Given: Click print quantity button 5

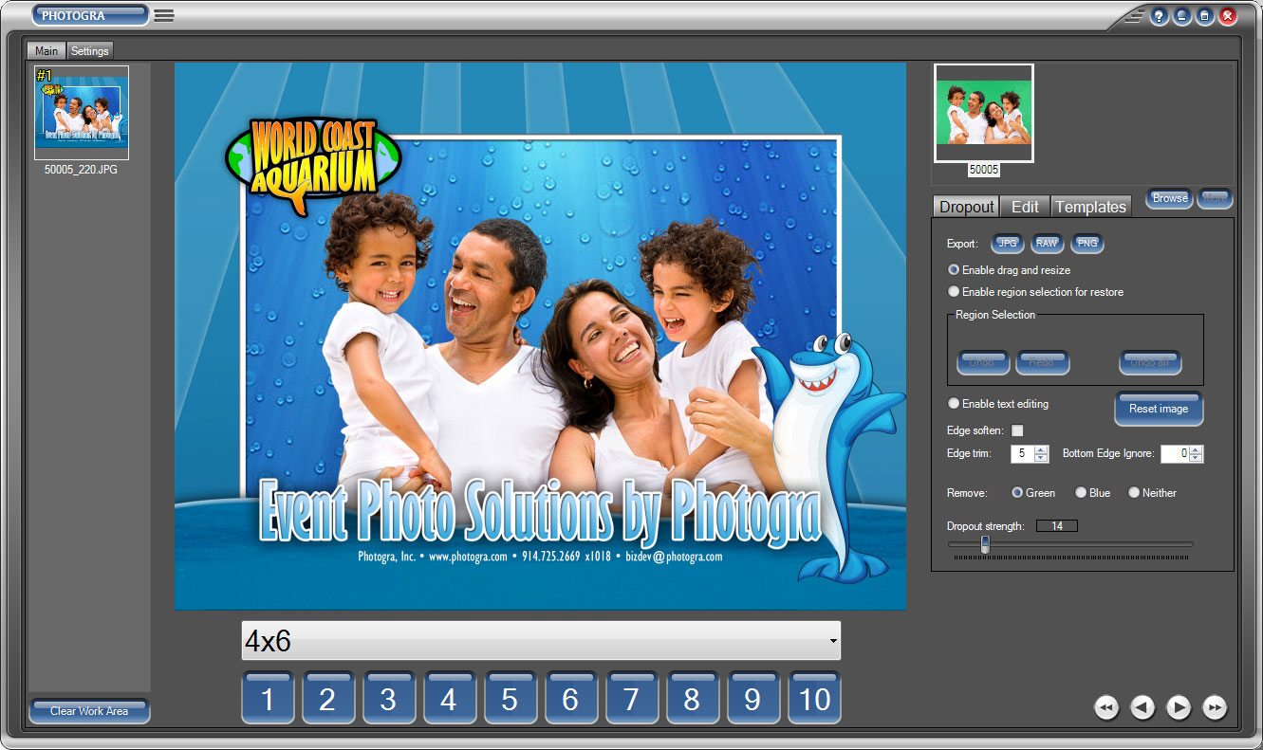Looking at the screenshot, I should point(511,699).
